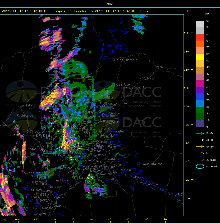Click the cyan 50YD arrow legend icon

200,133
